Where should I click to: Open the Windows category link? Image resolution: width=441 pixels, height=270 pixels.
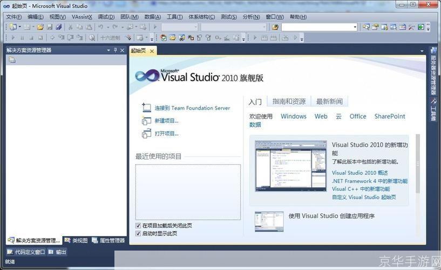click(294, 116)
